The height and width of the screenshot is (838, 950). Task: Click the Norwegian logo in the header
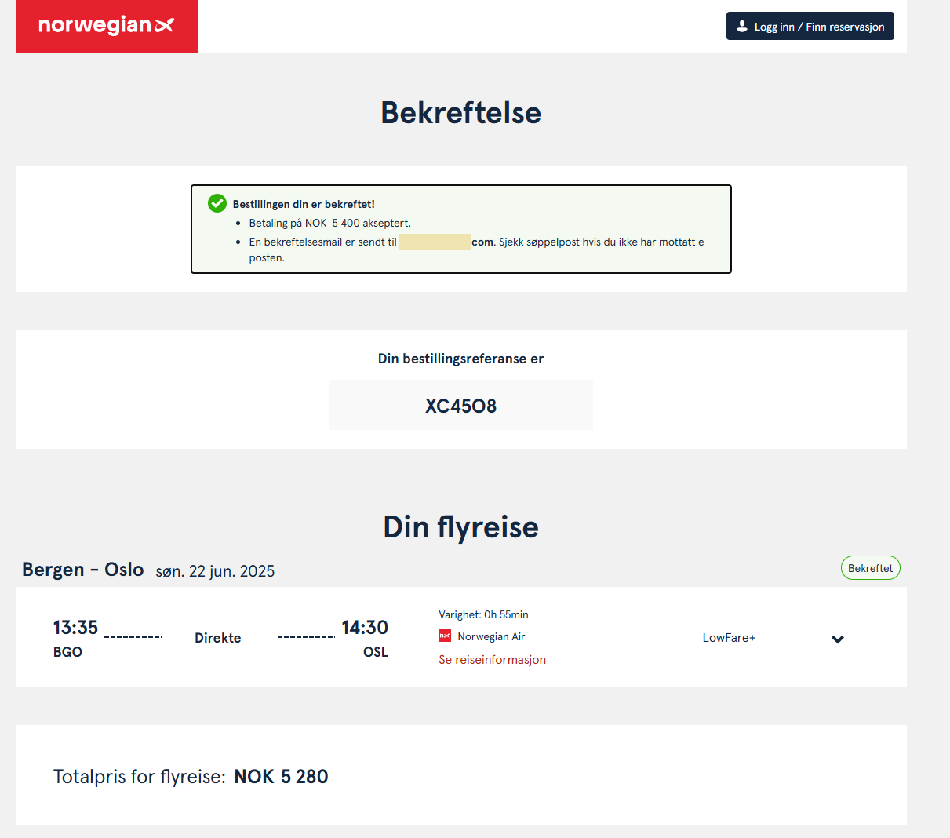click(x=106, y=26)
